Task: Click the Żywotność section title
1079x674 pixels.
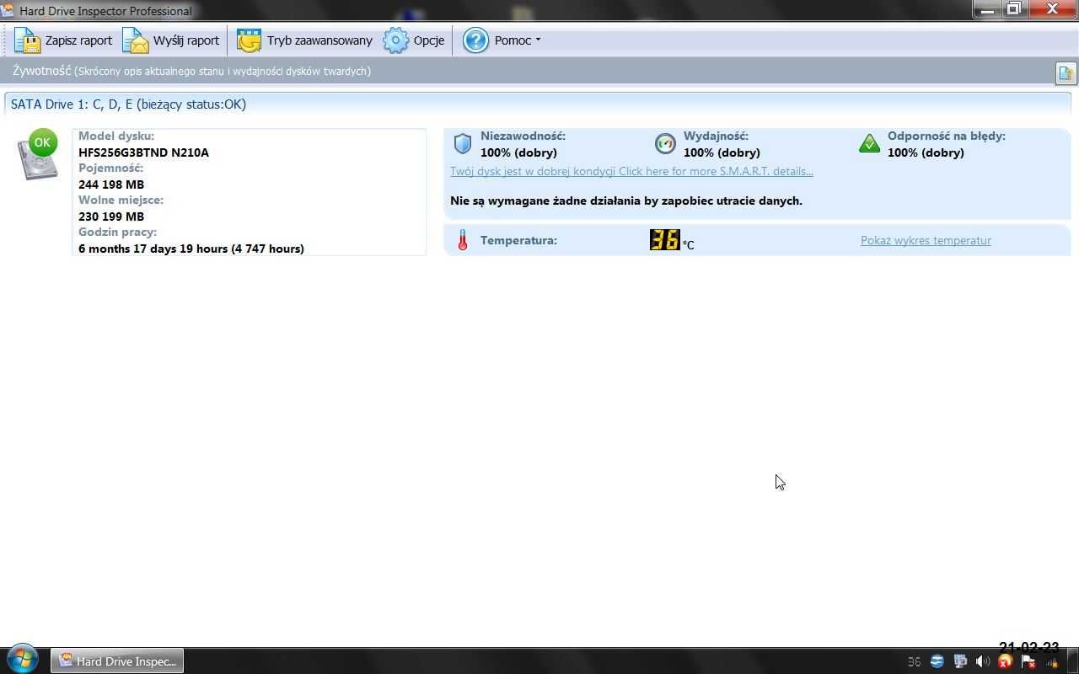Action: 41,71
